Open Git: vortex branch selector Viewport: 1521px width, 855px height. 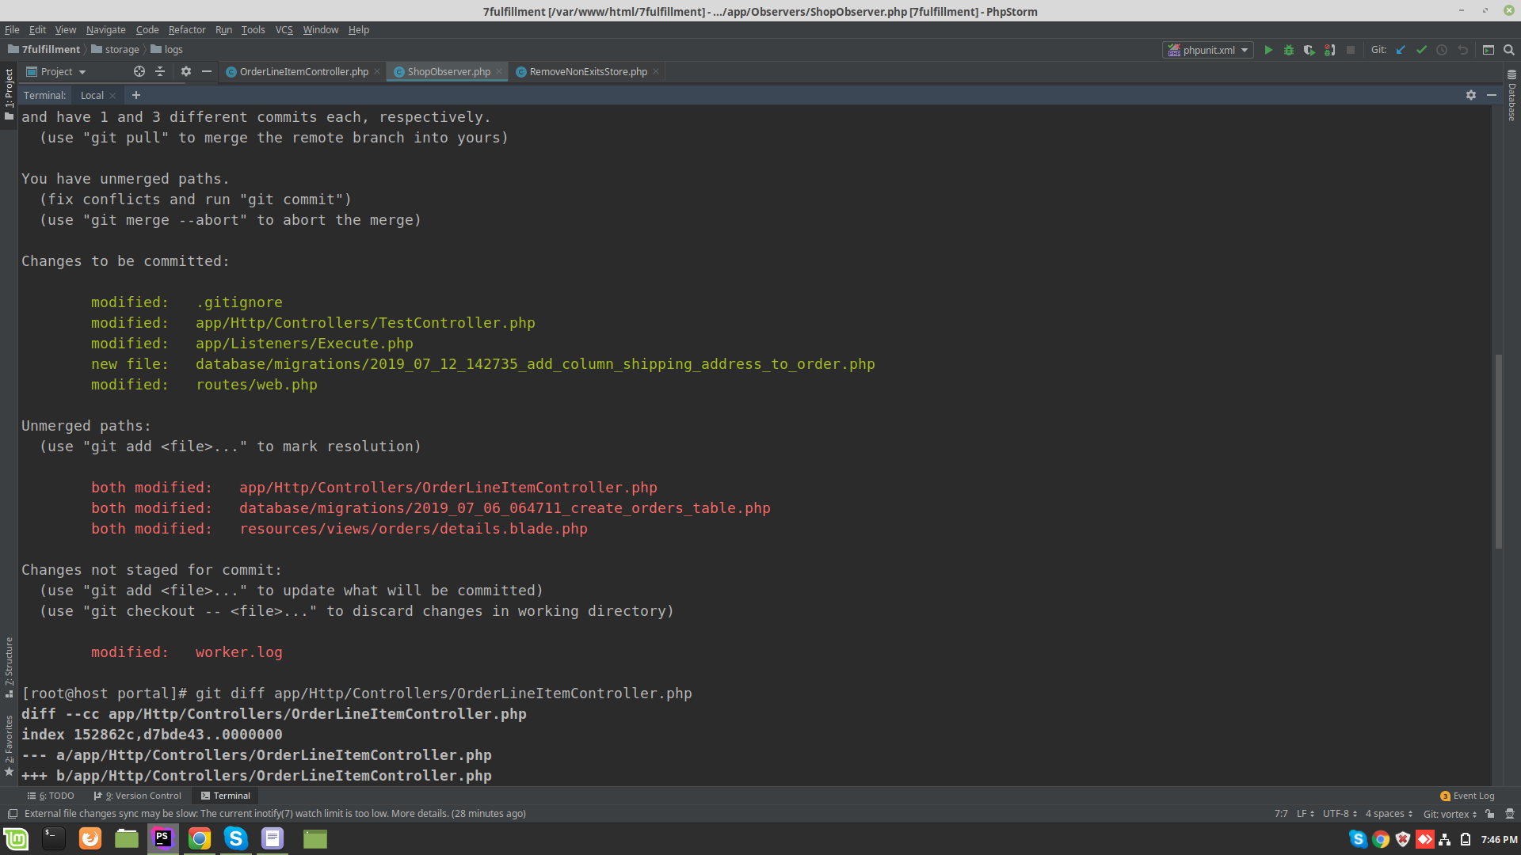click(1449, 814)
